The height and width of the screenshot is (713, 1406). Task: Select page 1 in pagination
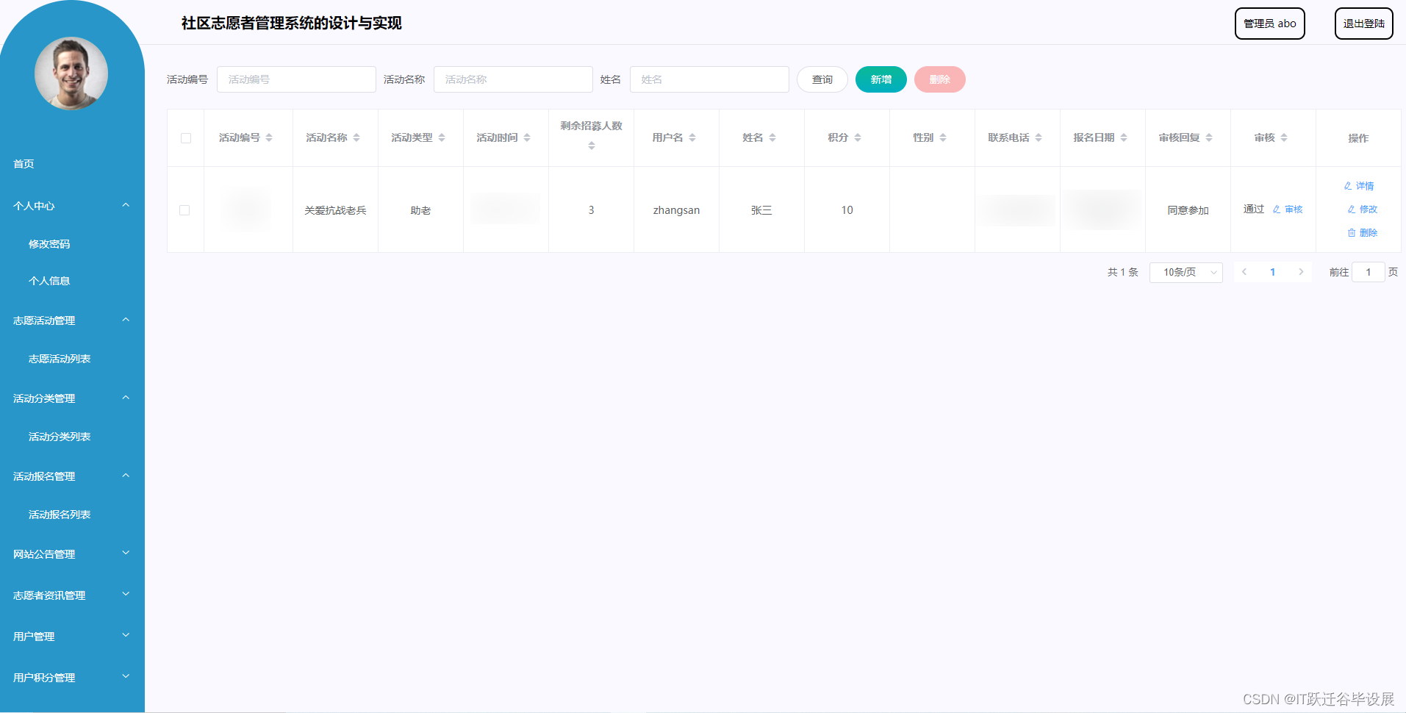(x=1272, y=272)
